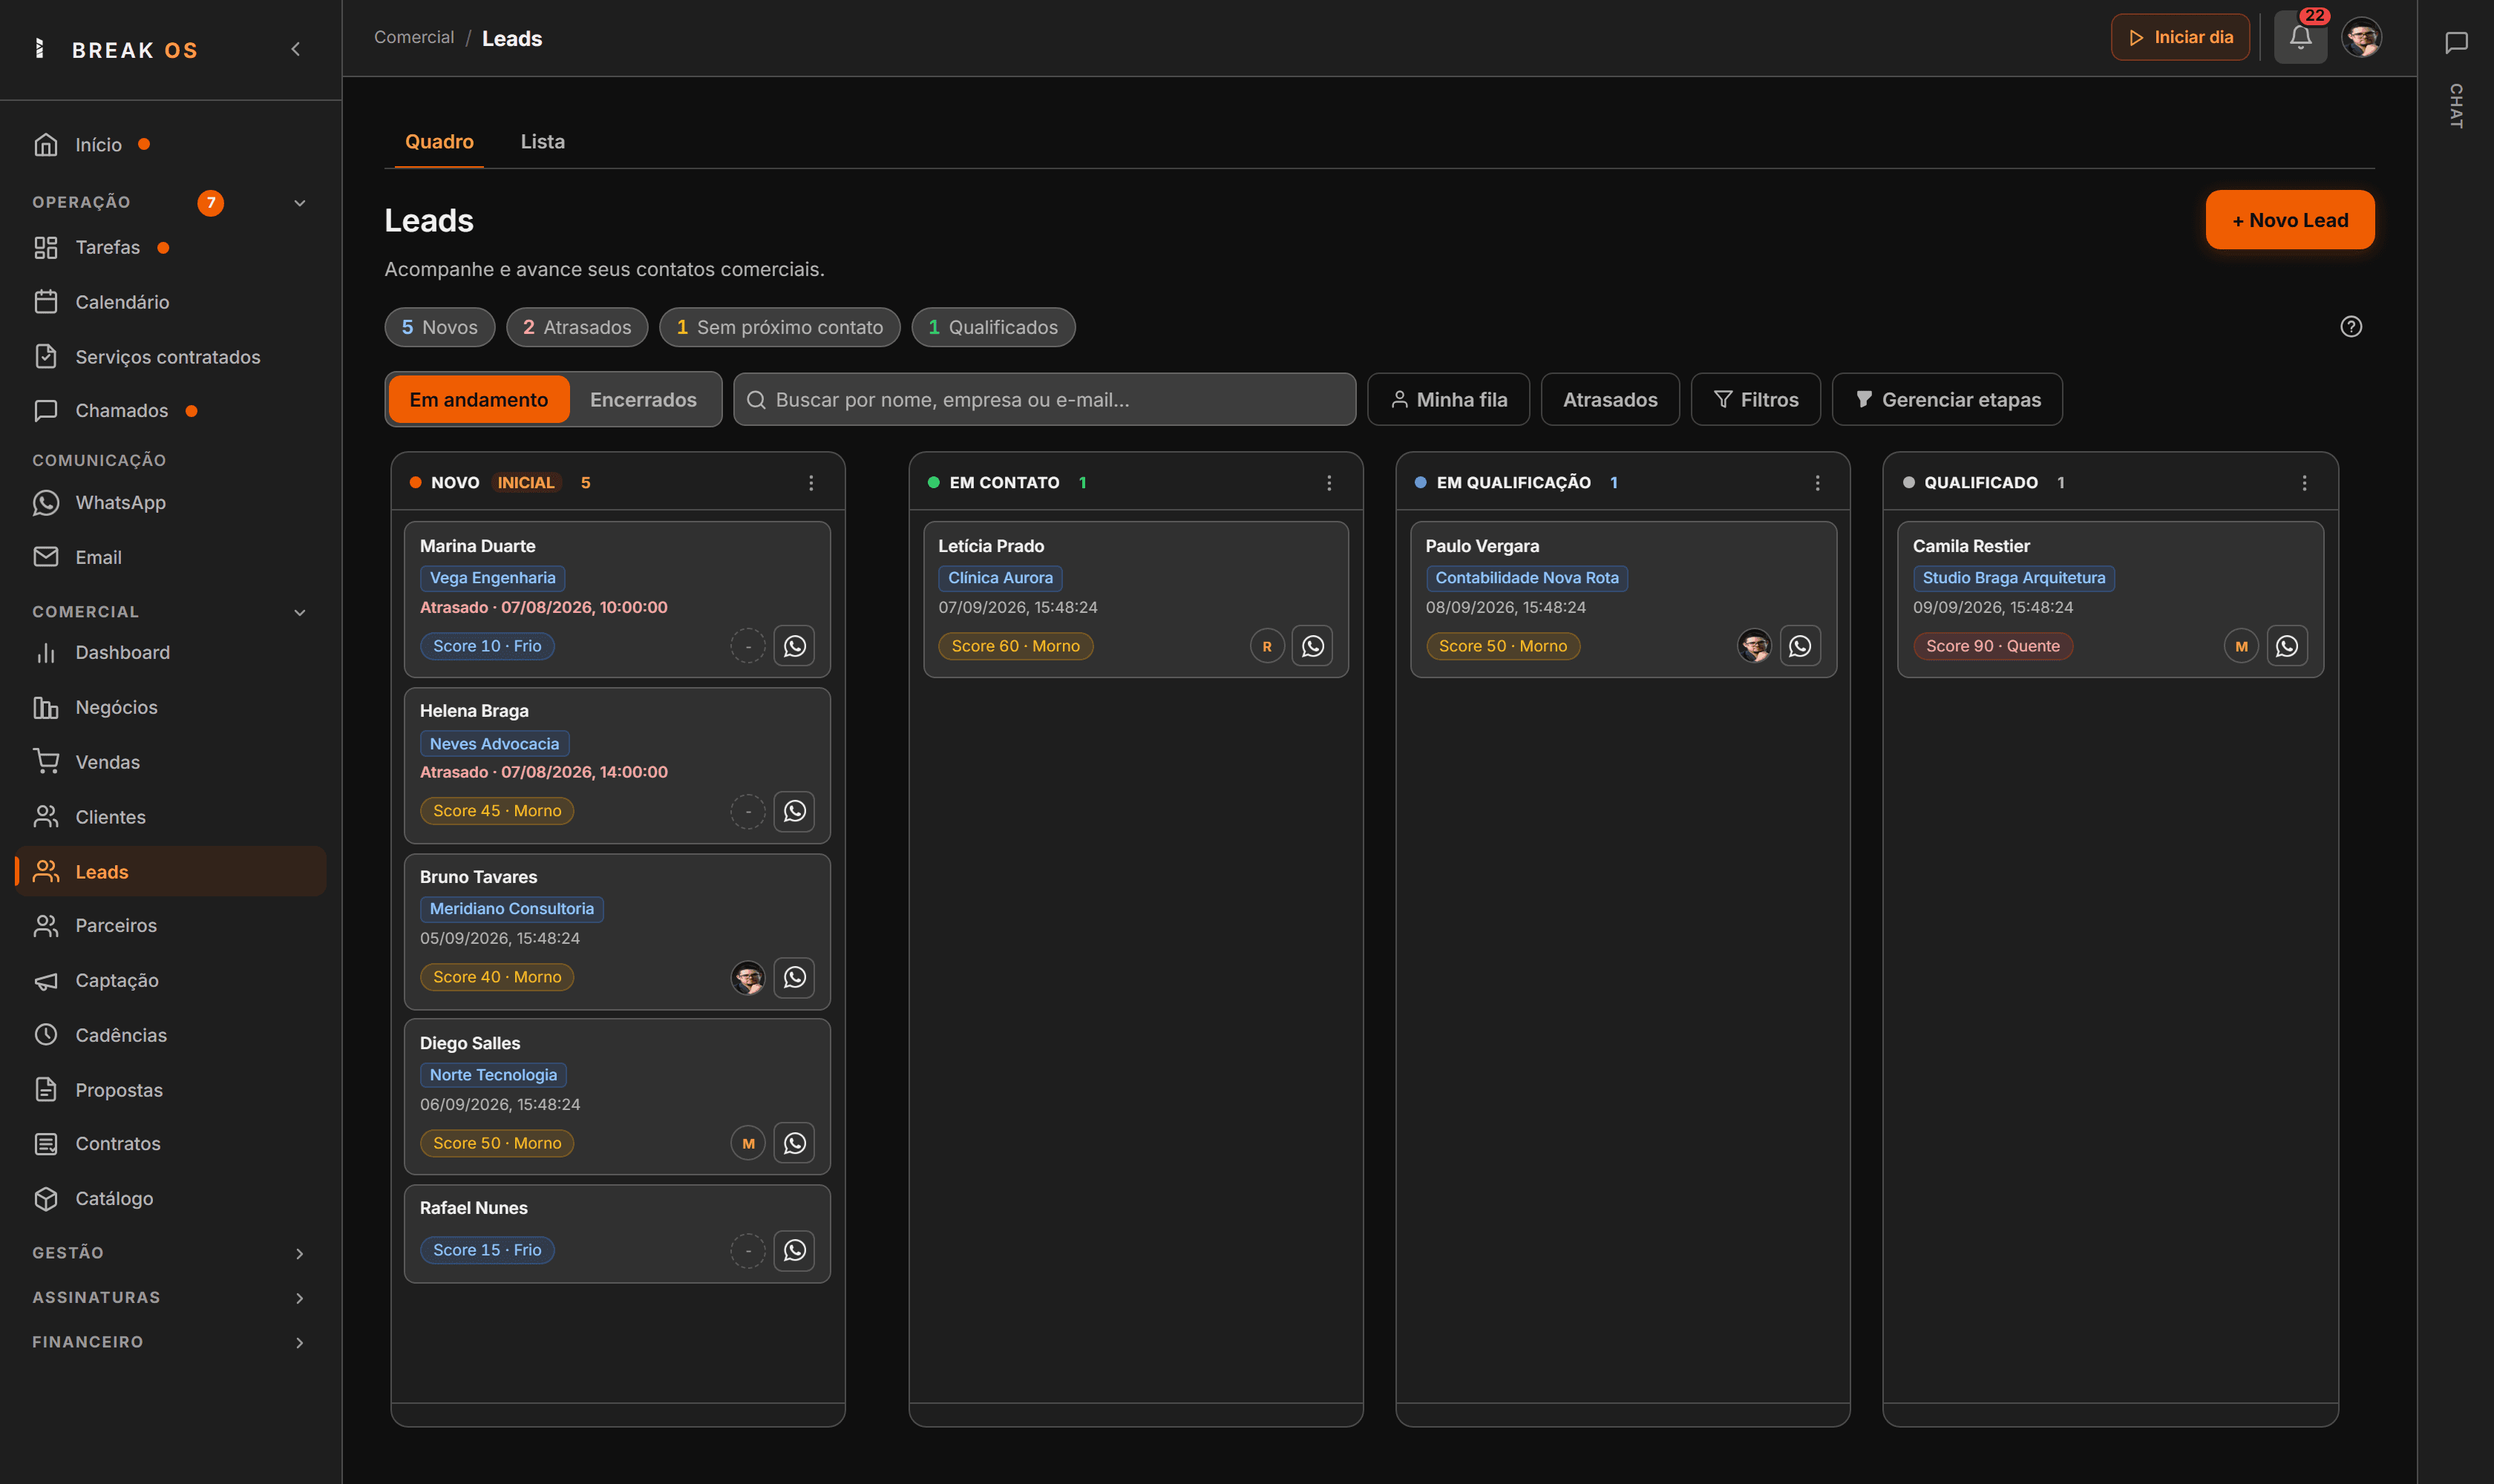Filter by the 5 Novos chip
The height and width of the screenshot is (1484, 2494).
440,328
